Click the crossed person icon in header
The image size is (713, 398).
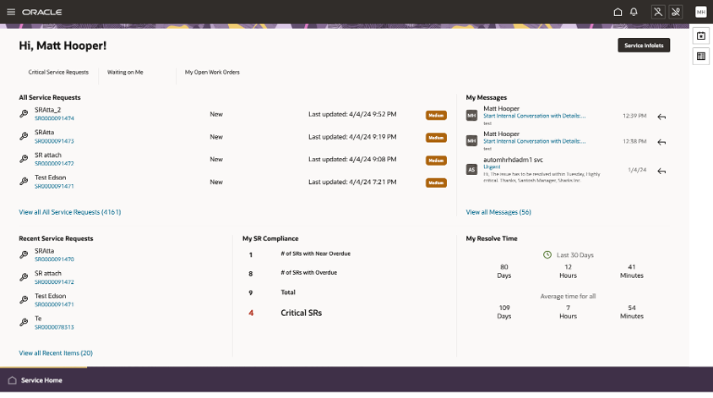coord(658,12)
